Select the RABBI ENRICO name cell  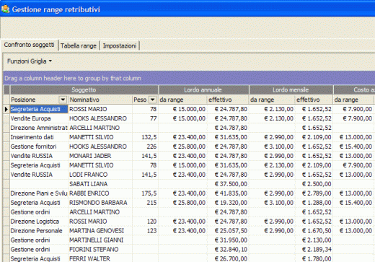[x=100, y=193]
